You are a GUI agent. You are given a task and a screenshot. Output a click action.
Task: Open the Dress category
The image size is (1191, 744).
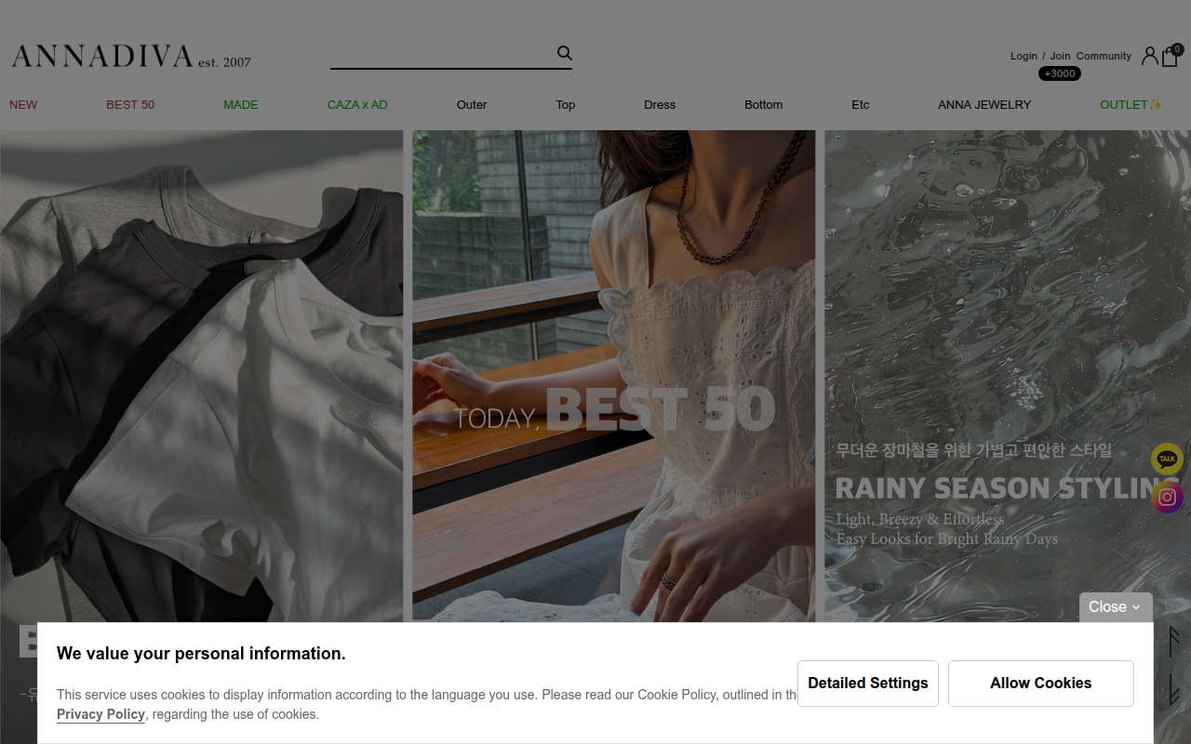pos(660,105)
